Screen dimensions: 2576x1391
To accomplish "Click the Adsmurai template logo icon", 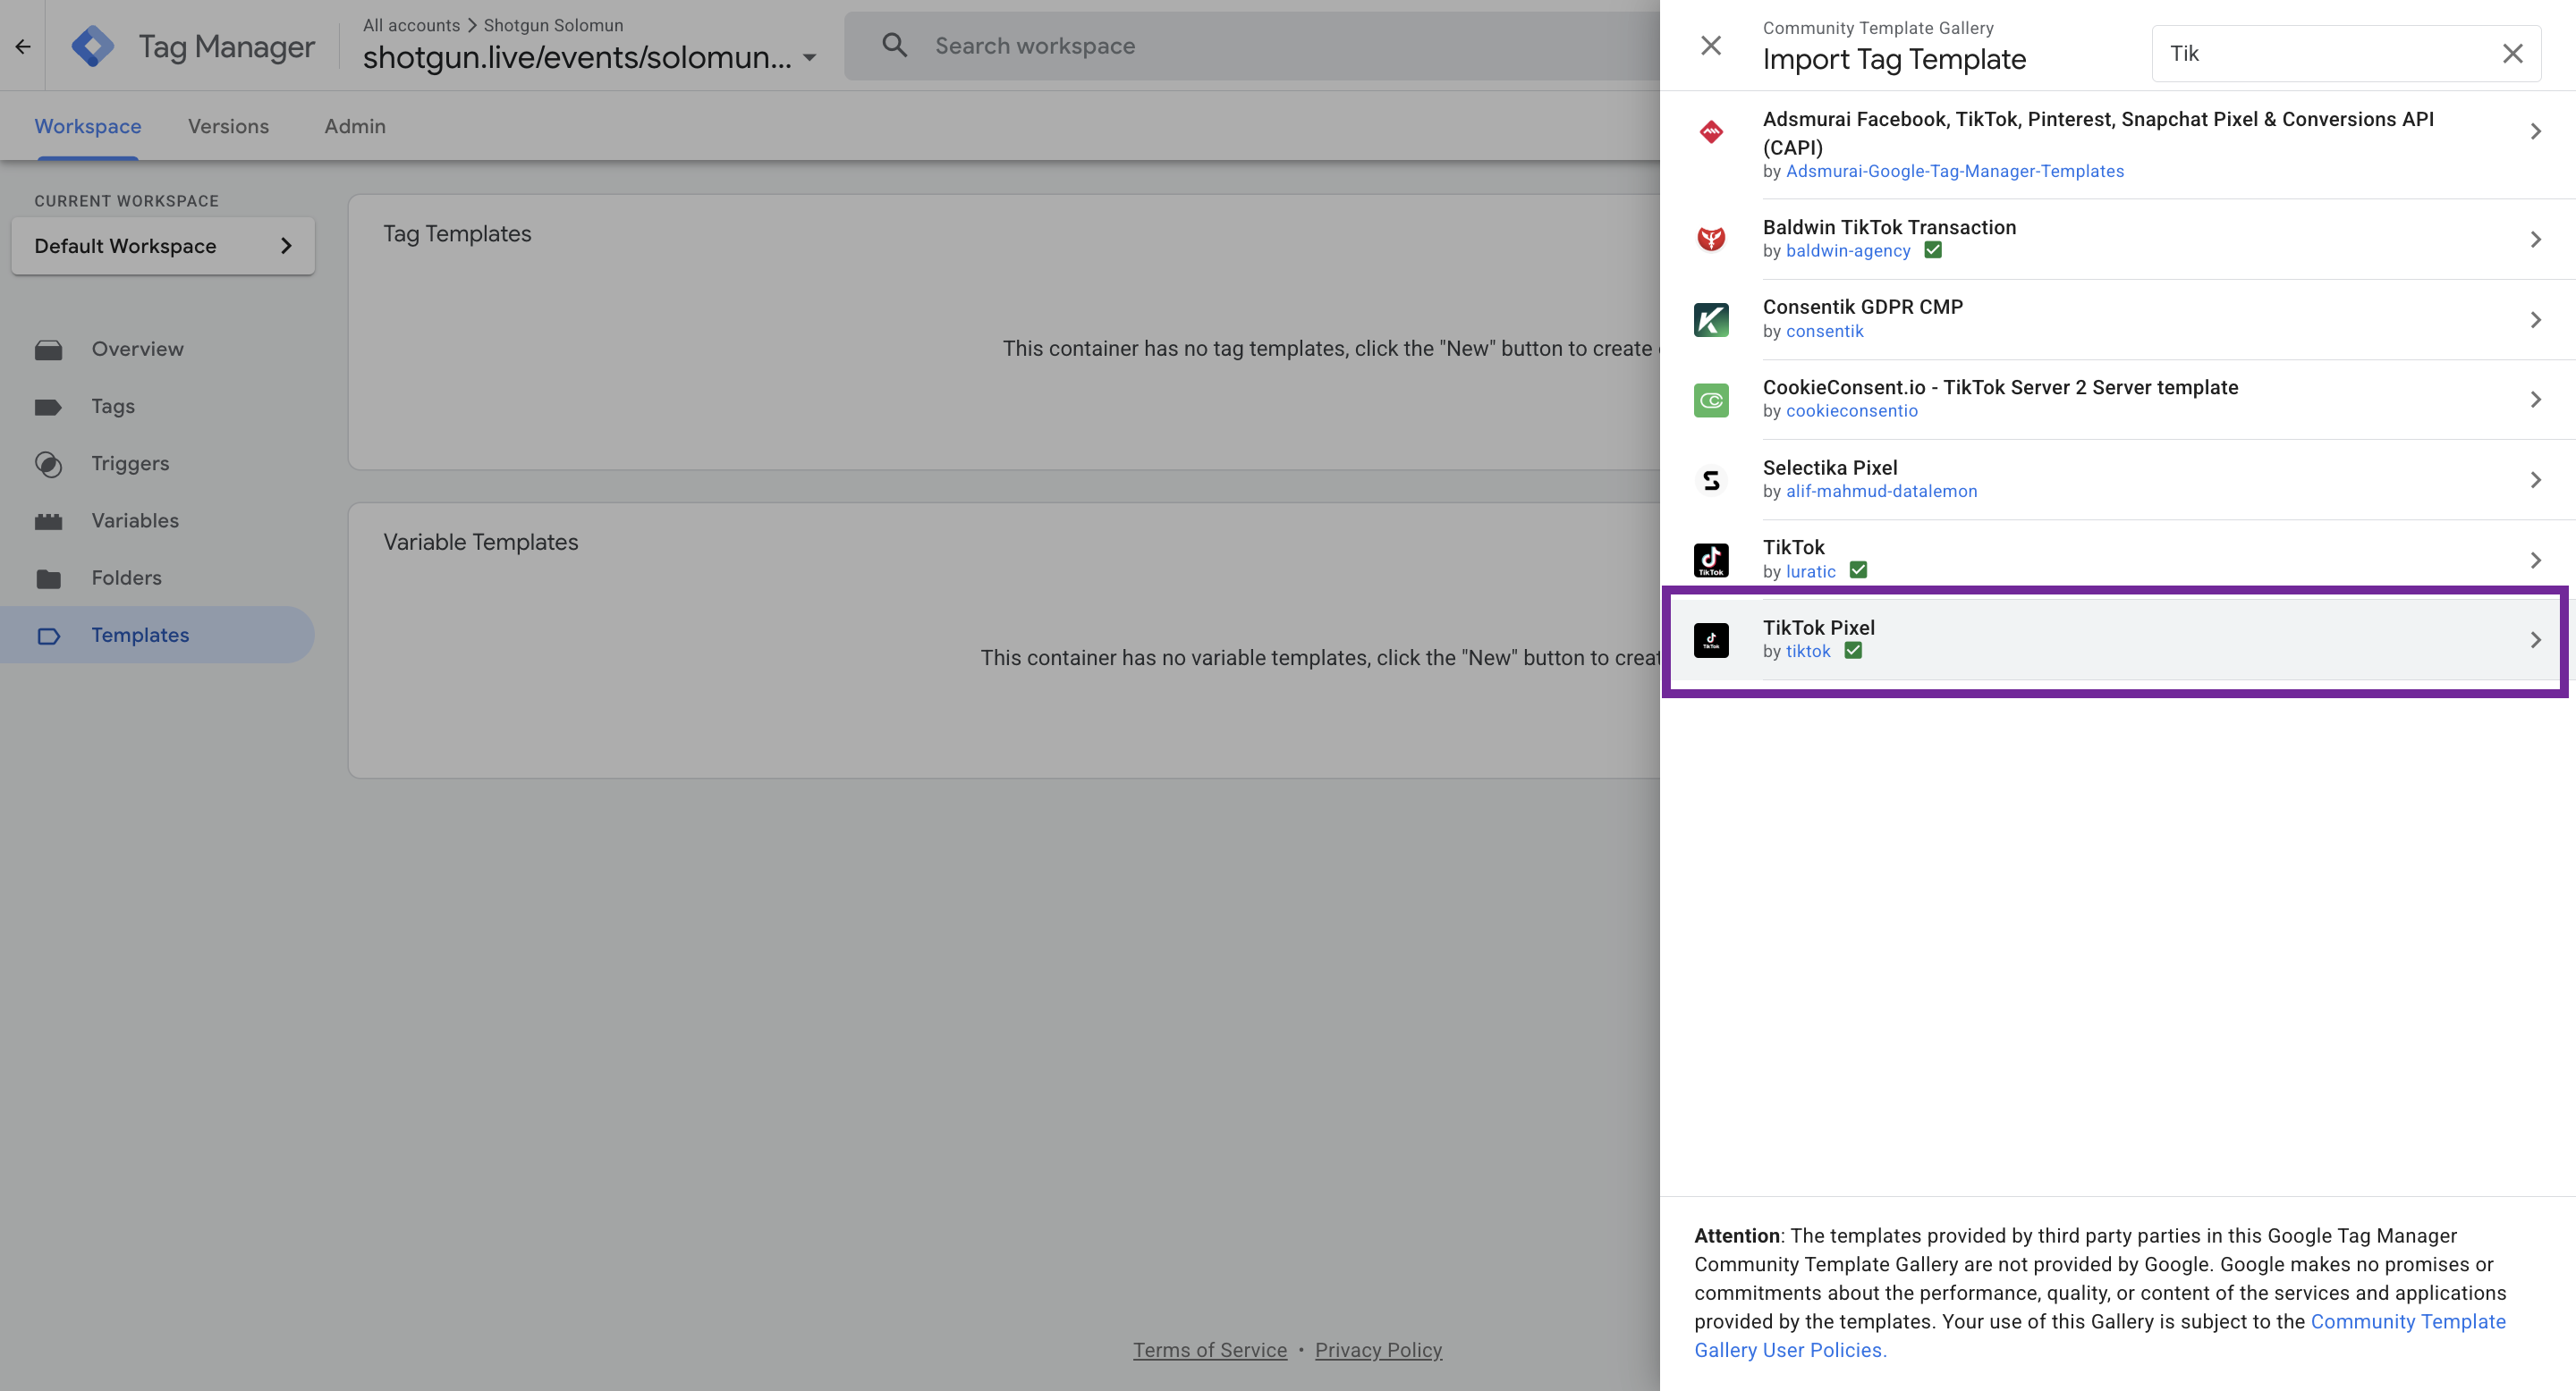I will pos(1711,131).
